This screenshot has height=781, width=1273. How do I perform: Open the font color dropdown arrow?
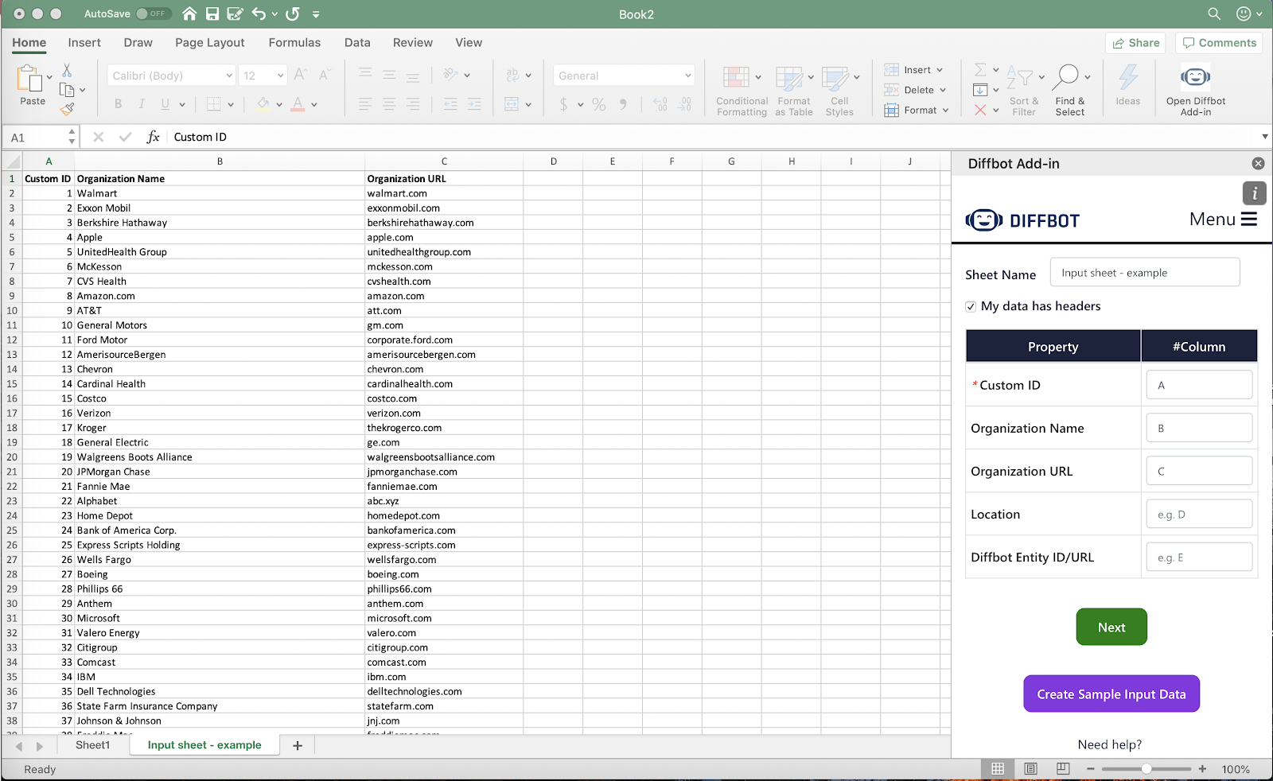pos(314,104)
